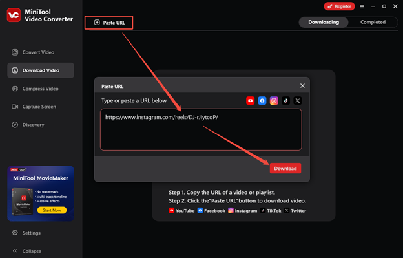Switch to the Completed tab
The width and height of the screenshot is (403, 258).
[373, 22]
